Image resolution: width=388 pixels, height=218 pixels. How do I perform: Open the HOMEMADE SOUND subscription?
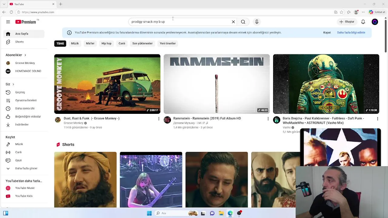(24, 71)
